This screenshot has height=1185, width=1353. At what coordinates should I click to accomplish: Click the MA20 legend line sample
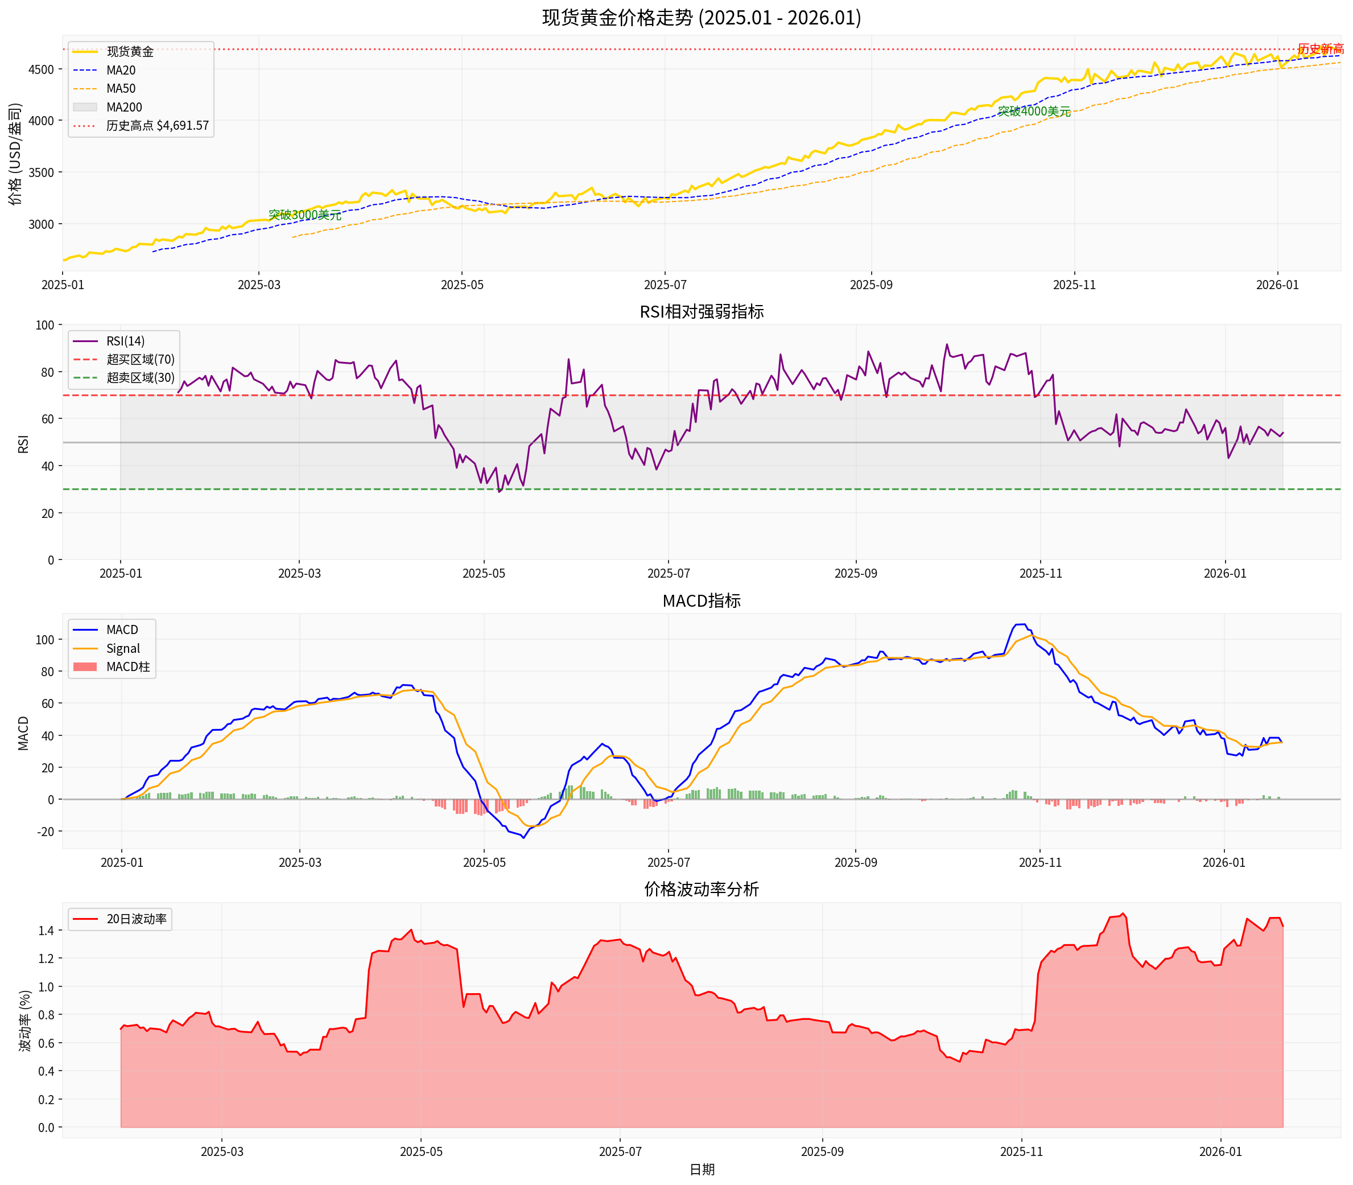(x=85, y=70)
